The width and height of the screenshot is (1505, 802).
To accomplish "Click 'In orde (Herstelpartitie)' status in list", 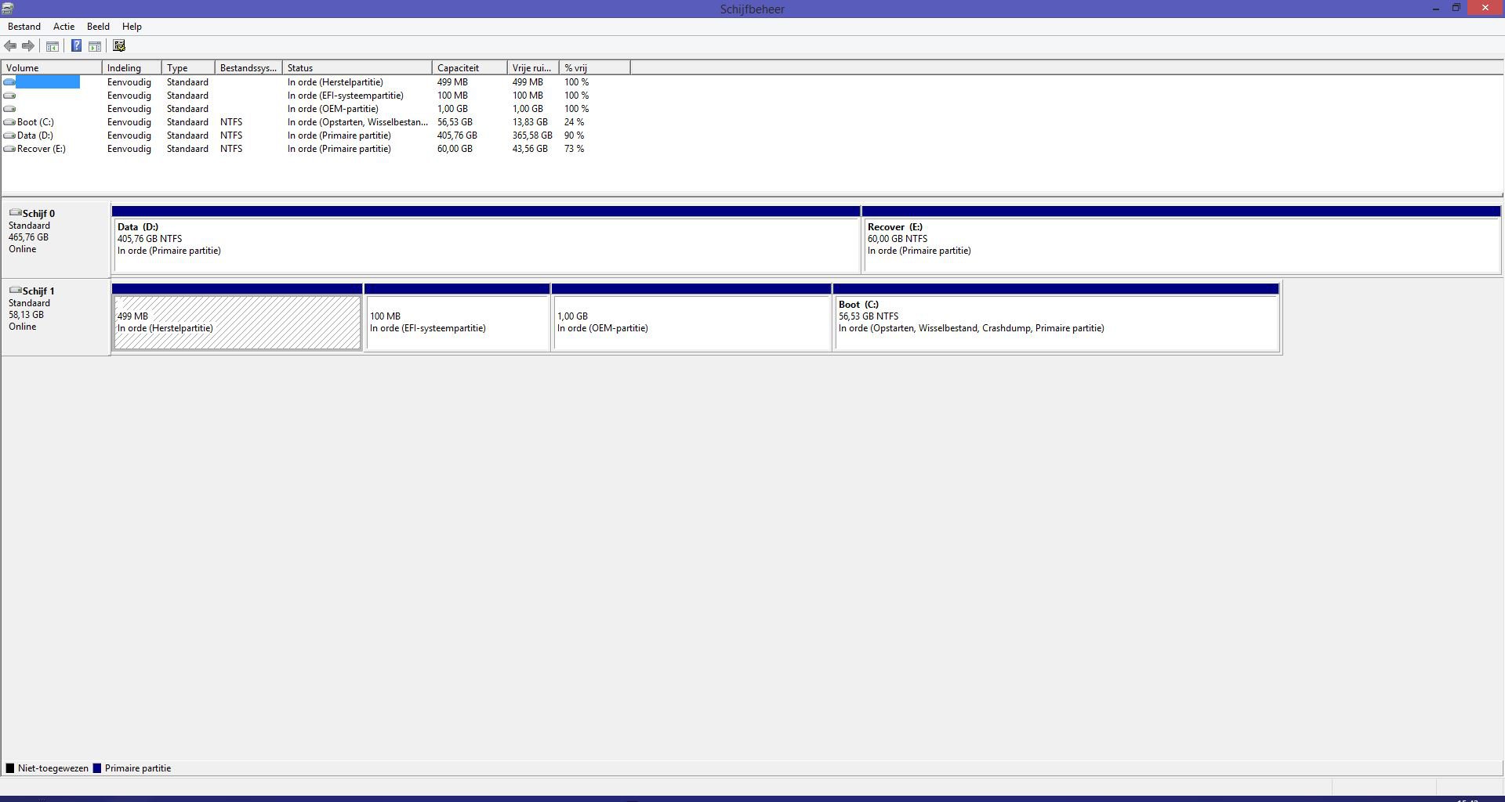I will (x=335, y=82).
